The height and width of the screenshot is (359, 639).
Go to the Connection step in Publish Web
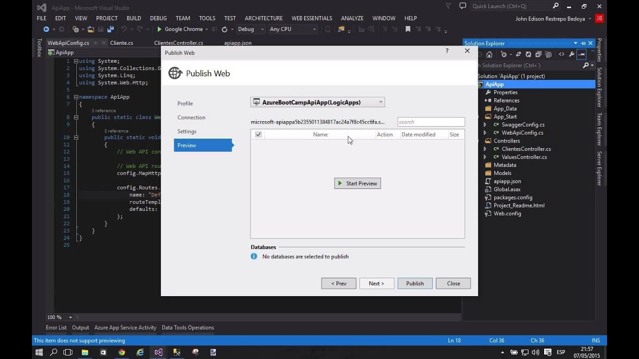tap(191, 118)
